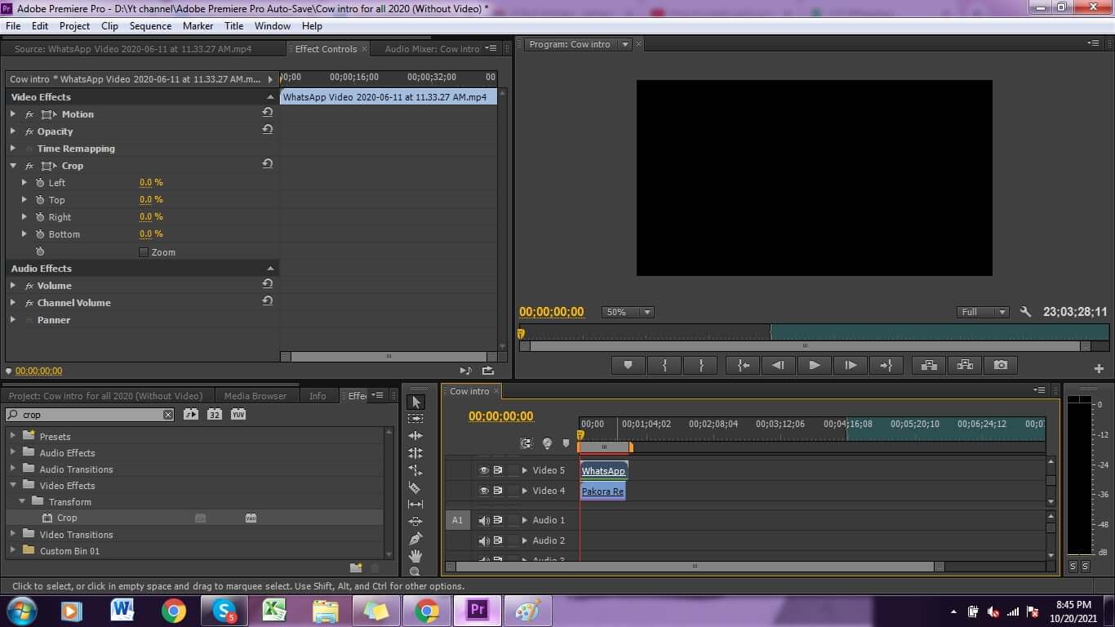
Task: Open Program monitor settings wrench
Action: coord(1026,312)
